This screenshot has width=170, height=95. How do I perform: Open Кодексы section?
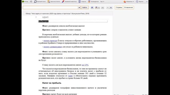[82, 2]
